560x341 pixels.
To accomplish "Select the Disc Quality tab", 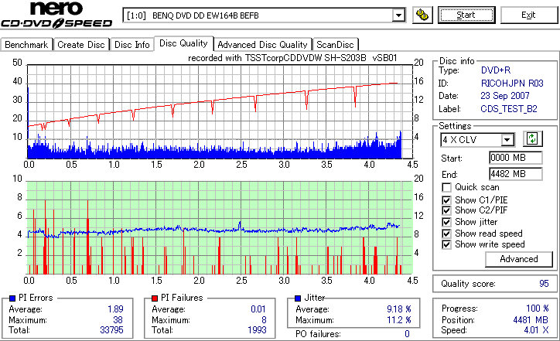I will coord(183,43).
